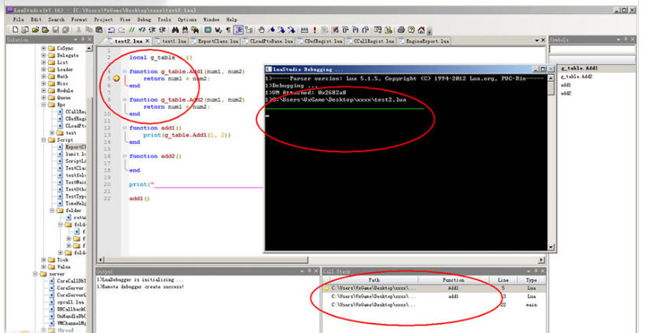This screenshot has height=333, width=645.
Task: Expand the Delegate folder
Action: pos(44,55)
